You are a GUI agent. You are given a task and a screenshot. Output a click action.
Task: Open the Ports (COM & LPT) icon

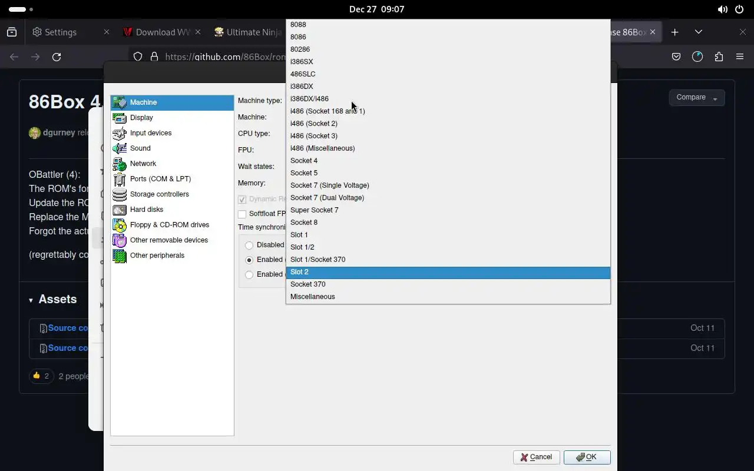tap(120, 179)
